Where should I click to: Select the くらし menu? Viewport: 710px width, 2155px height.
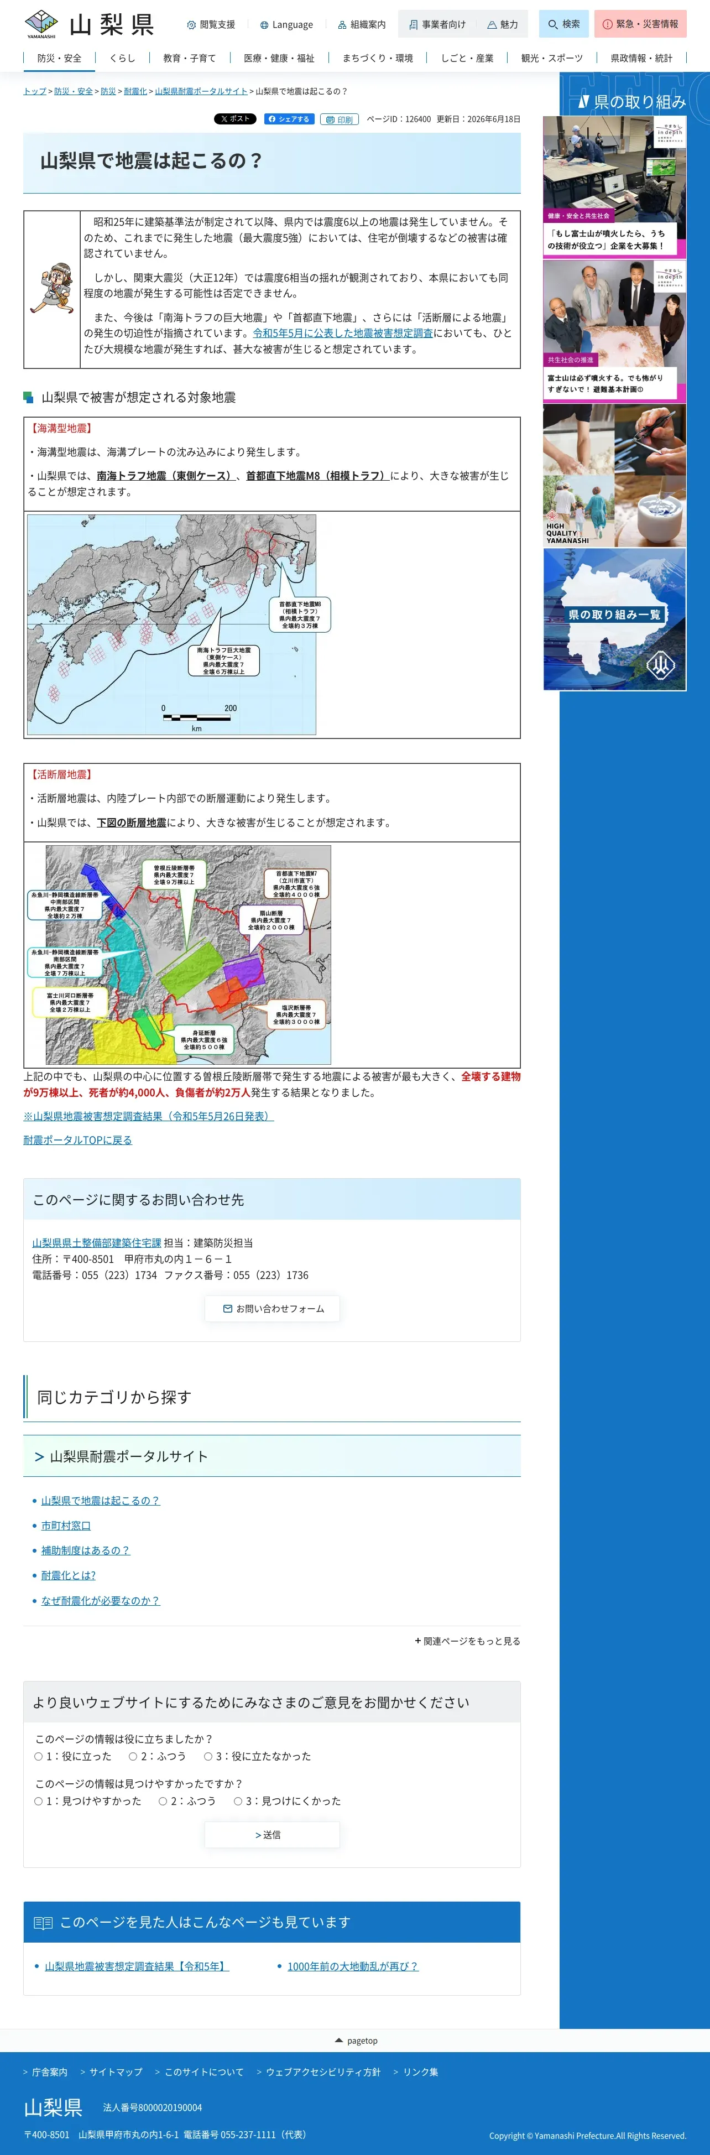point(122,59)
